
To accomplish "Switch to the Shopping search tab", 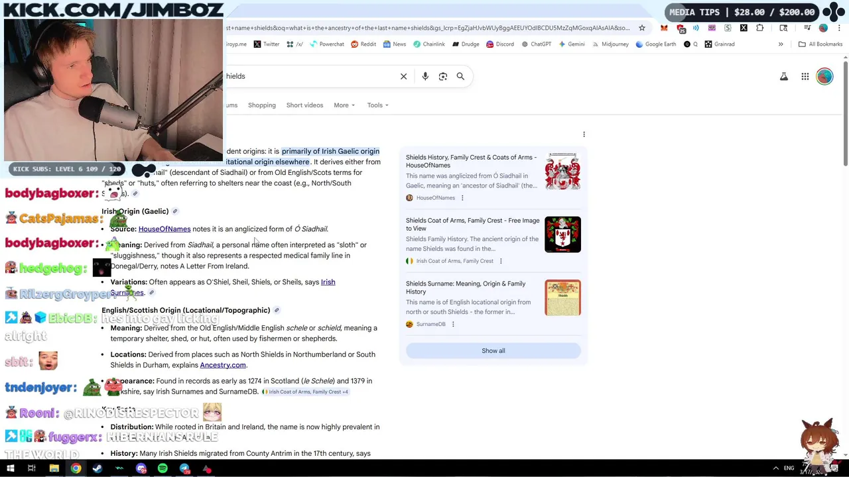I will click(x=262, y=105).
